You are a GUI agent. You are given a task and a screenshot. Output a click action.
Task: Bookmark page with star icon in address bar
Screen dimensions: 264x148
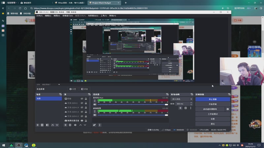[228, 8]
